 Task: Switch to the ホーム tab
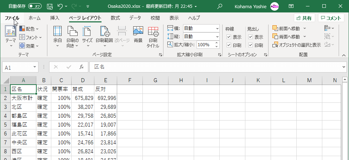[x=35, y=18]
